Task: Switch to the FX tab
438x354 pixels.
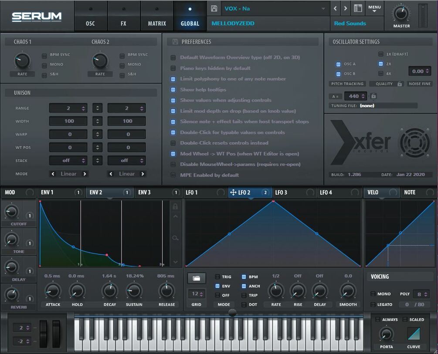Action: pyautogui.click(x=123, y=16)
